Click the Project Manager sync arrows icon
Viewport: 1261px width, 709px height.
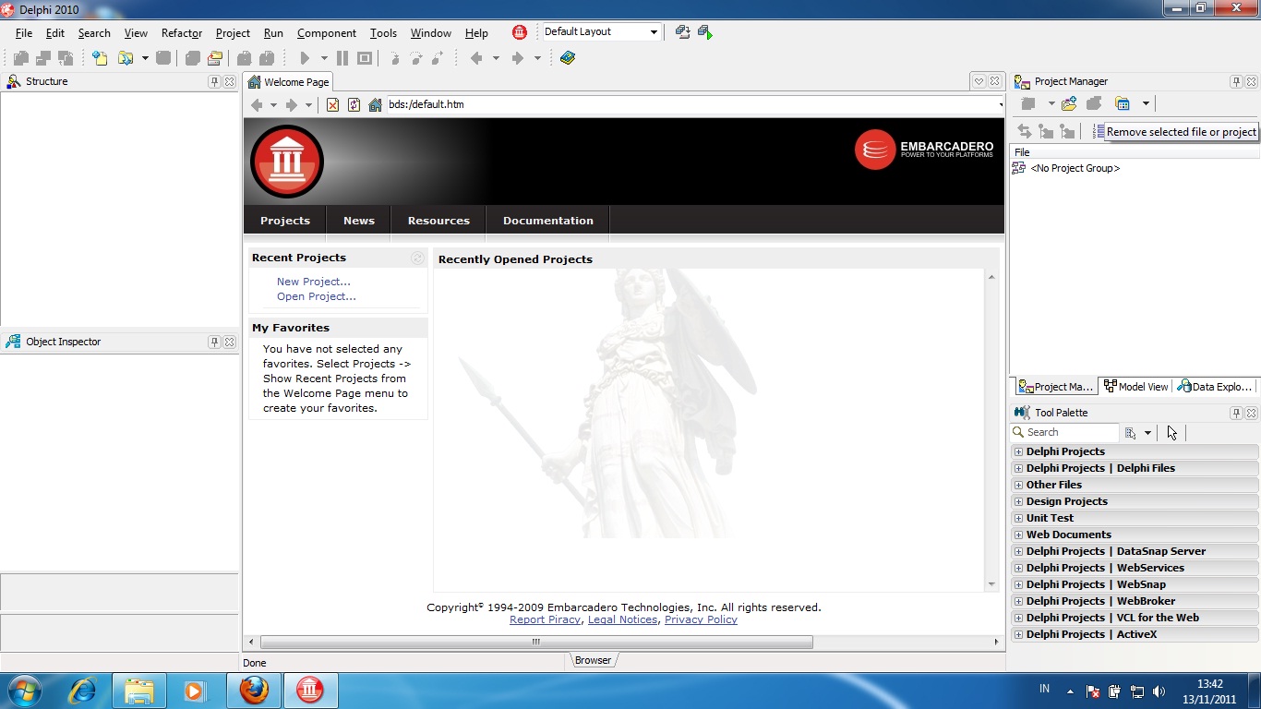click(x=1024, y=131)
